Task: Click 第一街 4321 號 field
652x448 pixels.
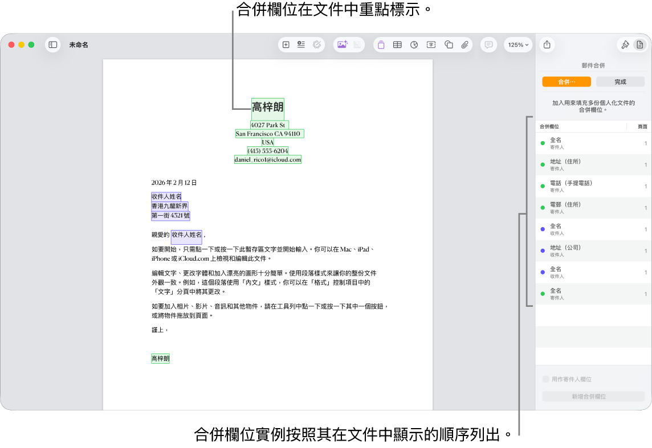Action: point(170,216)
